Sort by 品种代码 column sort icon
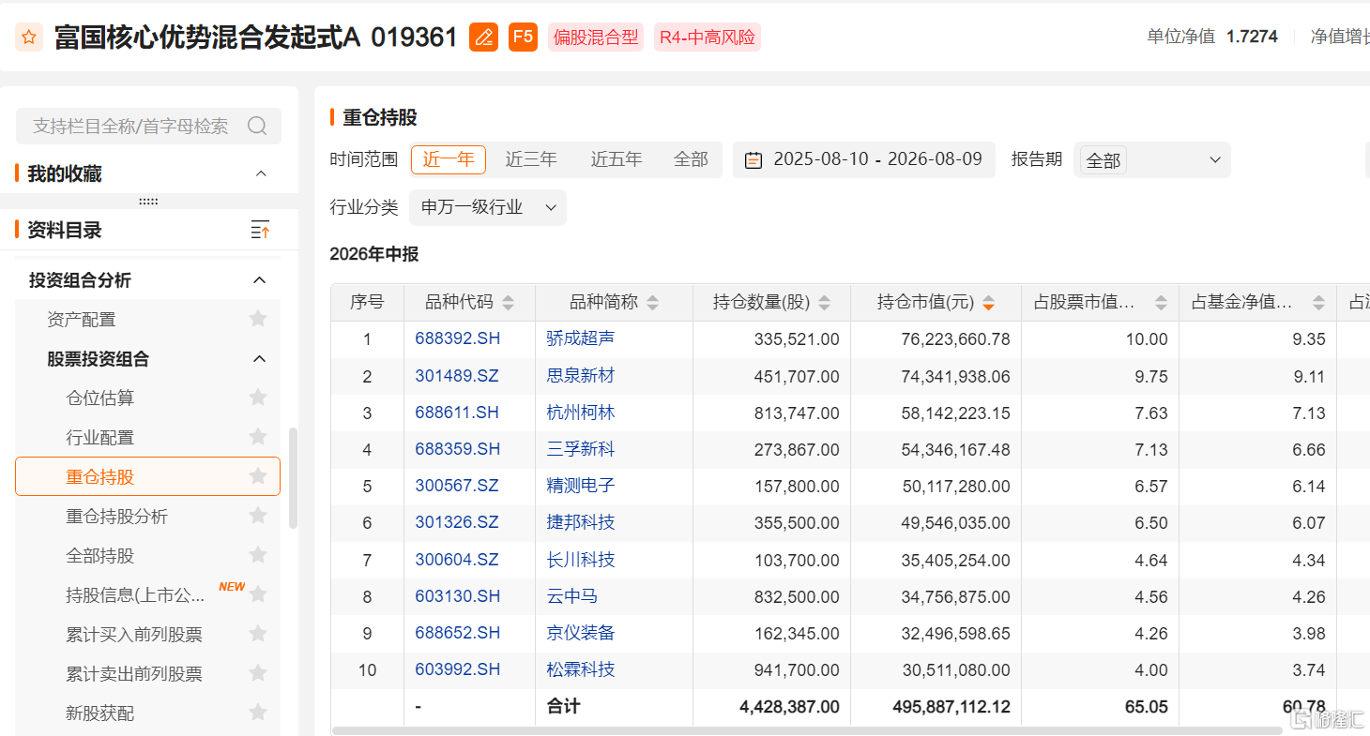This screenshot has width=1370, height=736. point(509,303)
